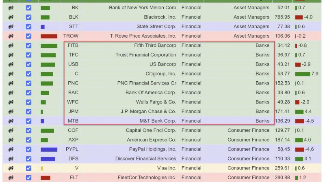This screenshot has height=182, width=325.
Task: Open chart icon for FleetCor row
Action: pyautogui.click(x=11, y=178)
